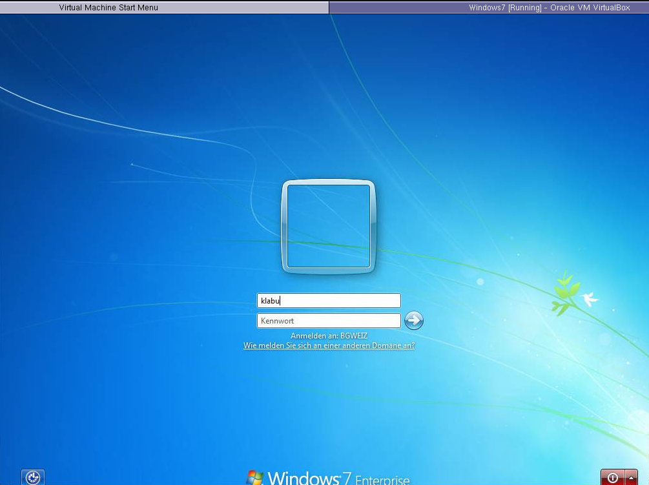Submit login with the blue arrow button
Image resolution: width=649 pixels, height=485 pixels.
[x=414, y=320]
